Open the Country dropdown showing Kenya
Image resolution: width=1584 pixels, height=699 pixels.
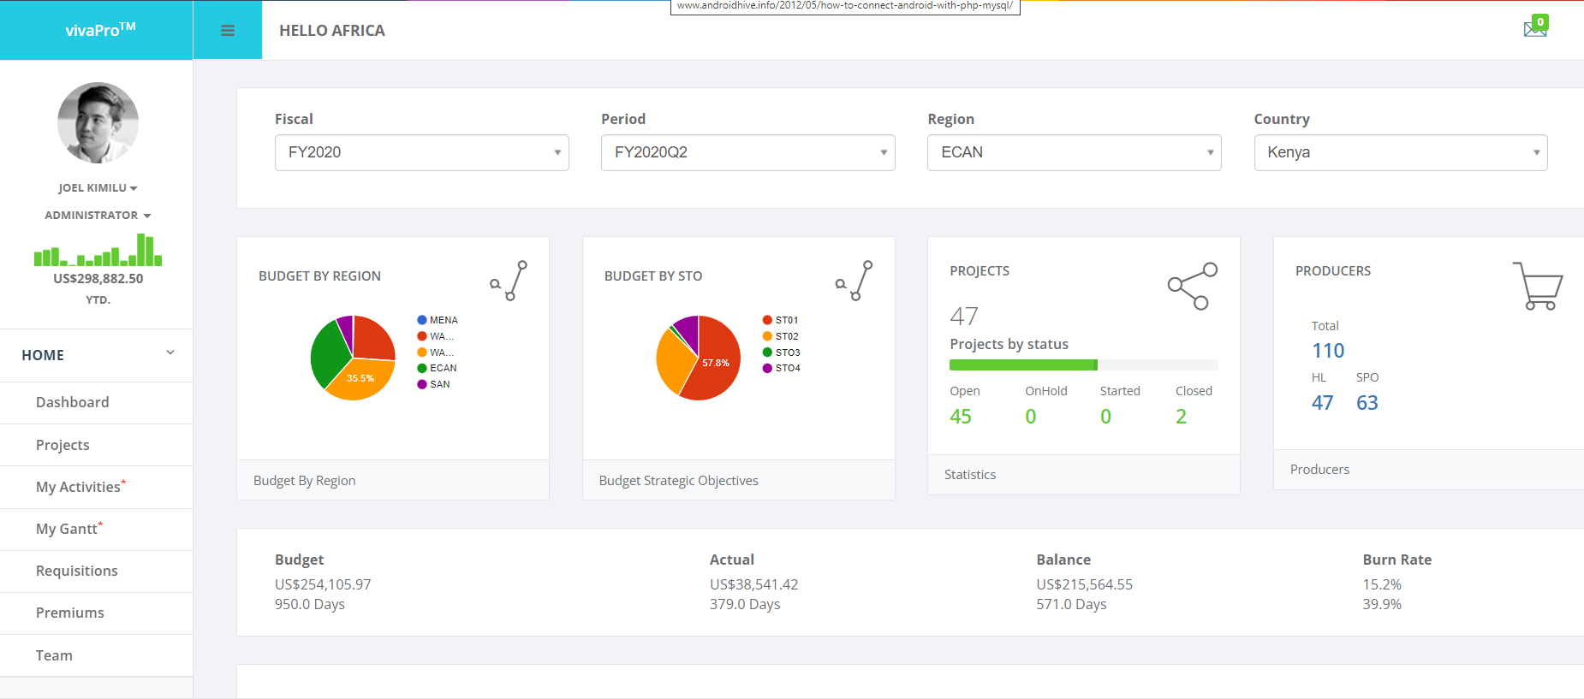tap(1400, 152)
